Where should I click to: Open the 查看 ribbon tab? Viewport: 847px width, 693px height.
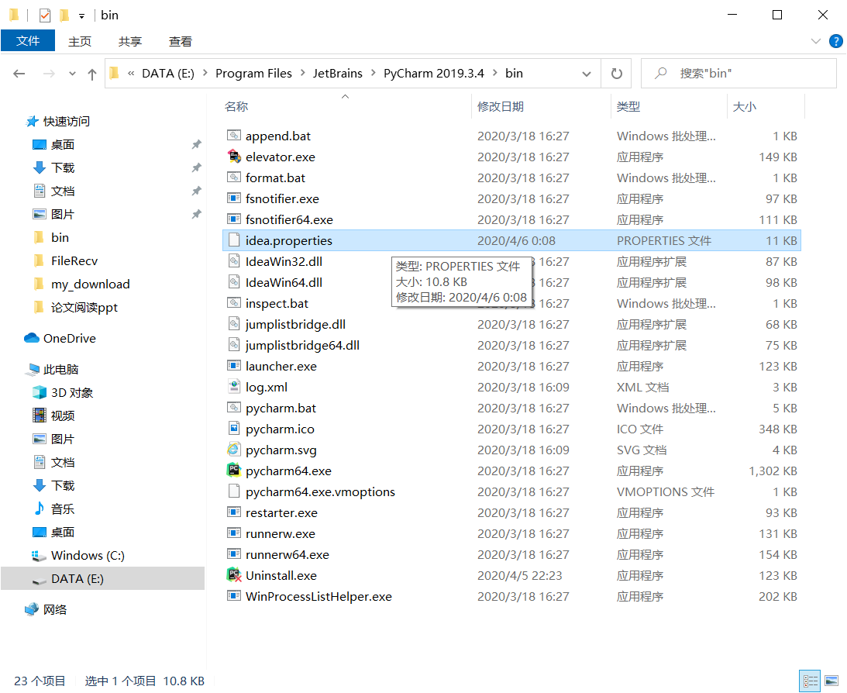(x=180, y=41)
